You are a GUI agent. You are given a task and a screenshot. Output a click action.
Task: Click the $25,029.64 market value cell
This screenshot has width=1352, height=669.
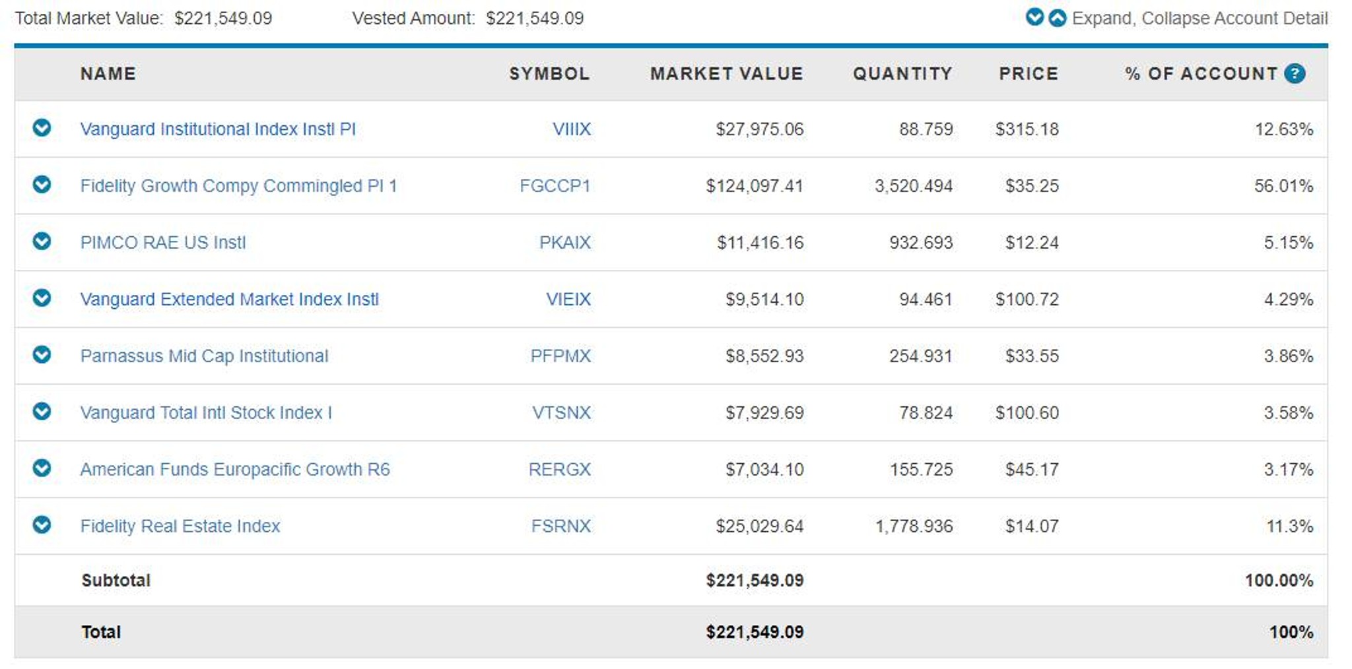tap(760, 526)
